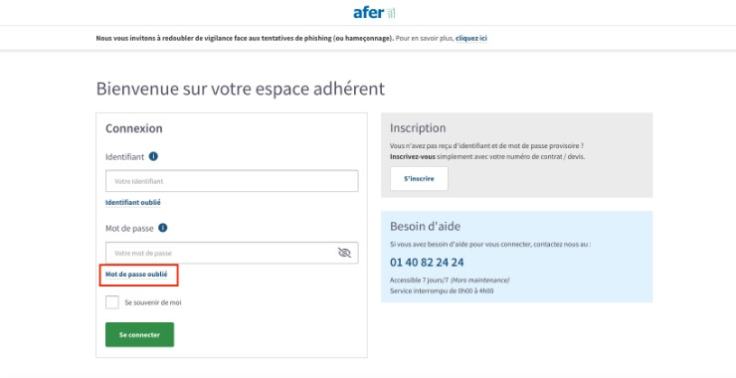
Task: Open the Identifiant oublié link
Action: point(133,202)
